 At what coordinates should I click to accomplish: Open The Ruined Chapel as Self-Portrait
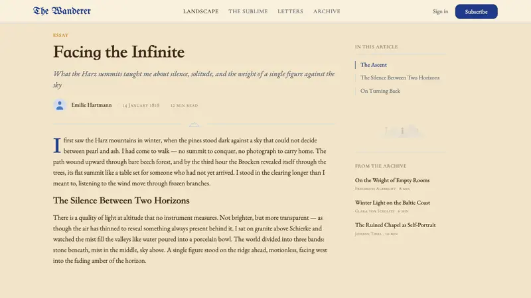pos(395,225)
